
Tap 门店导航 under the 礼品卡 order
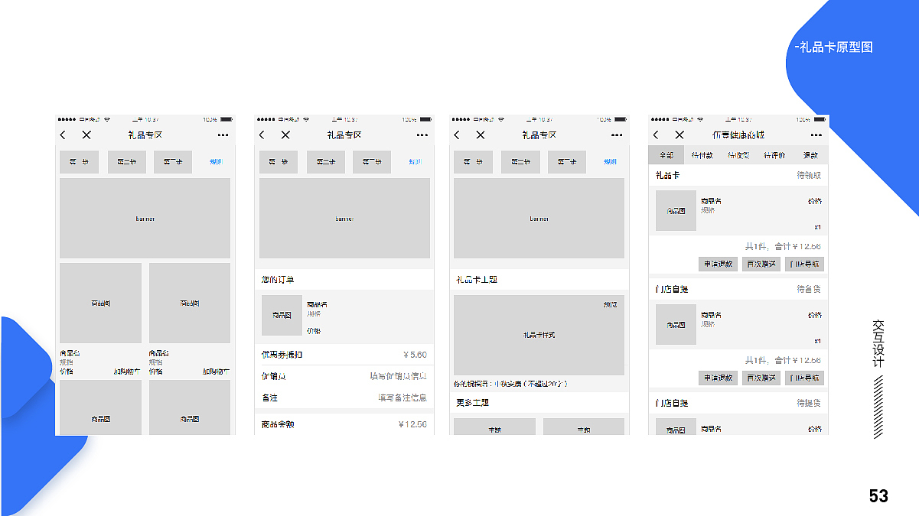click(804, 264)
